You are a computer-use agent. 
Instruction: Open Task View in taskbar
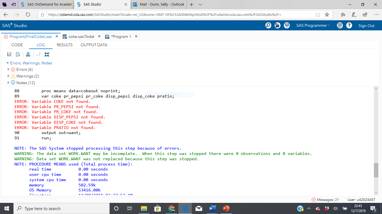pos(130,208)
